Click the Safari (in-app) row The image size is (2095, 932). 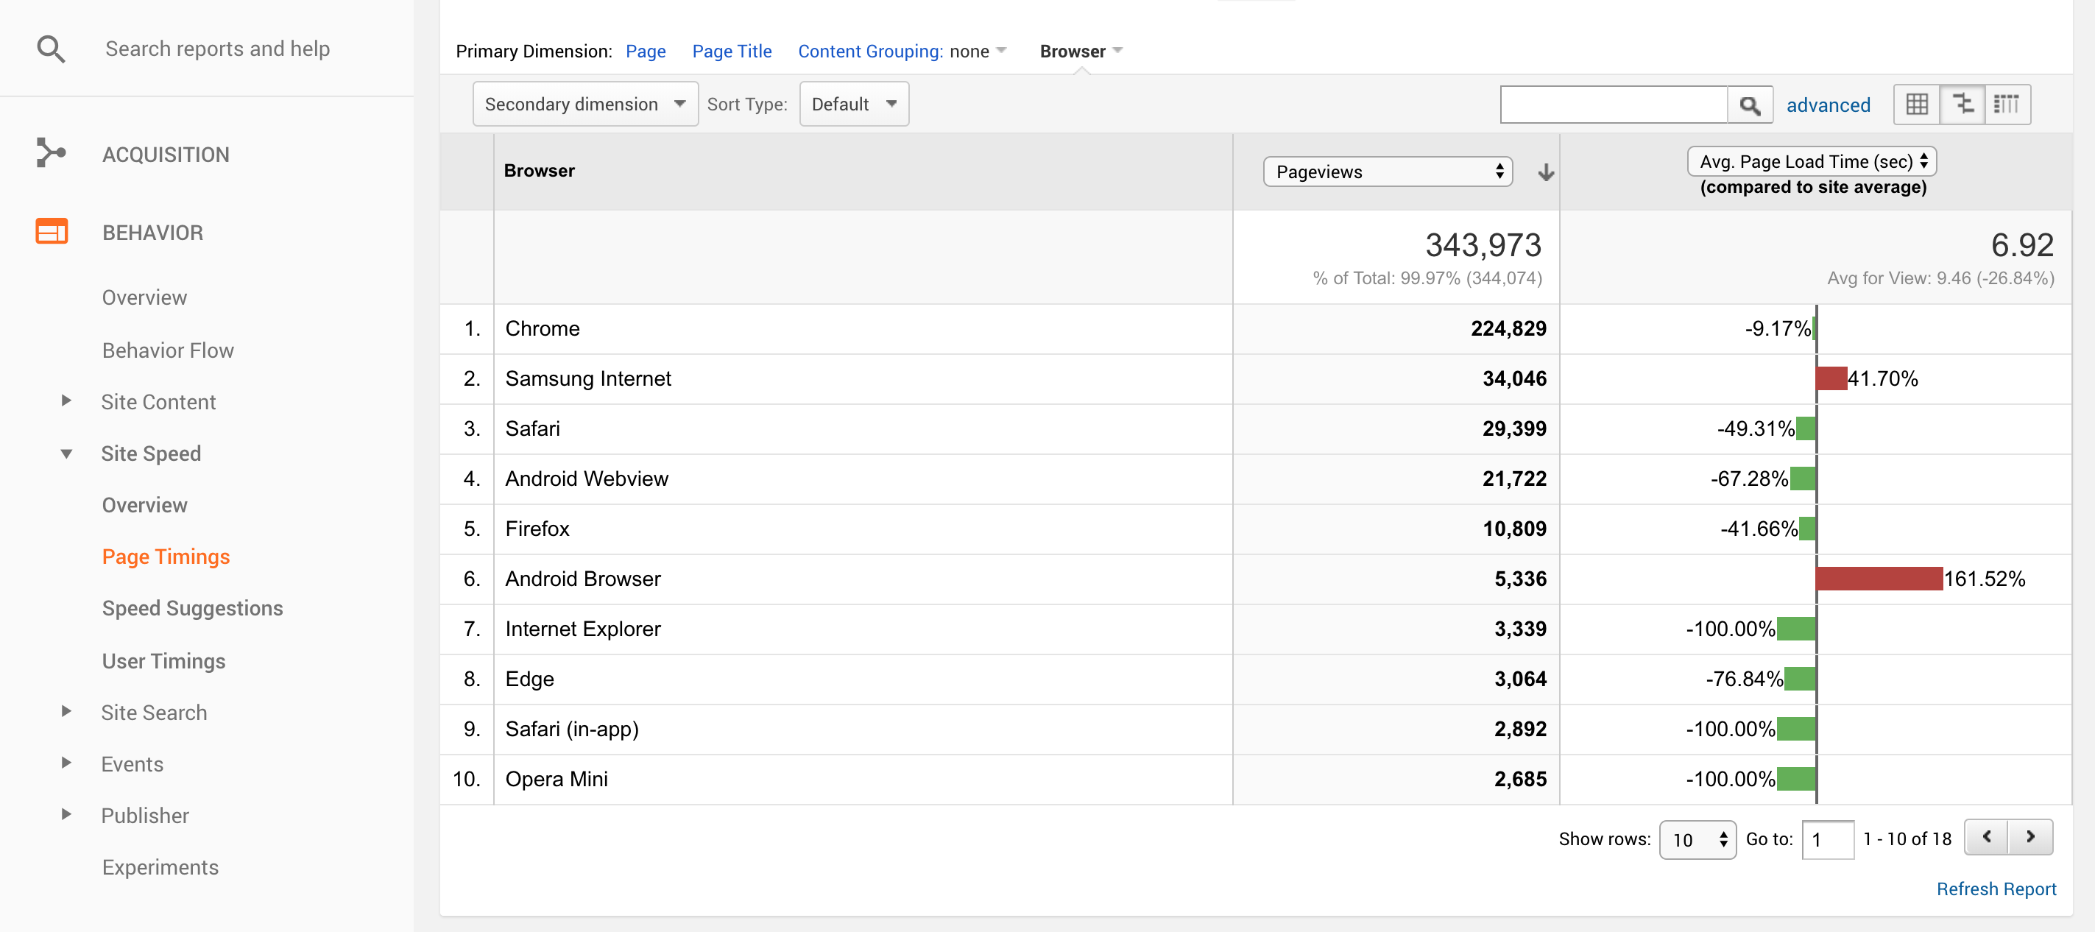(x=1256, y=730)
